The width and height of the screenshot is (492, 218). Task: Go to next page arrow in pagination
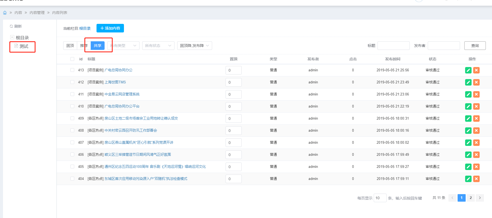[480, 198]
